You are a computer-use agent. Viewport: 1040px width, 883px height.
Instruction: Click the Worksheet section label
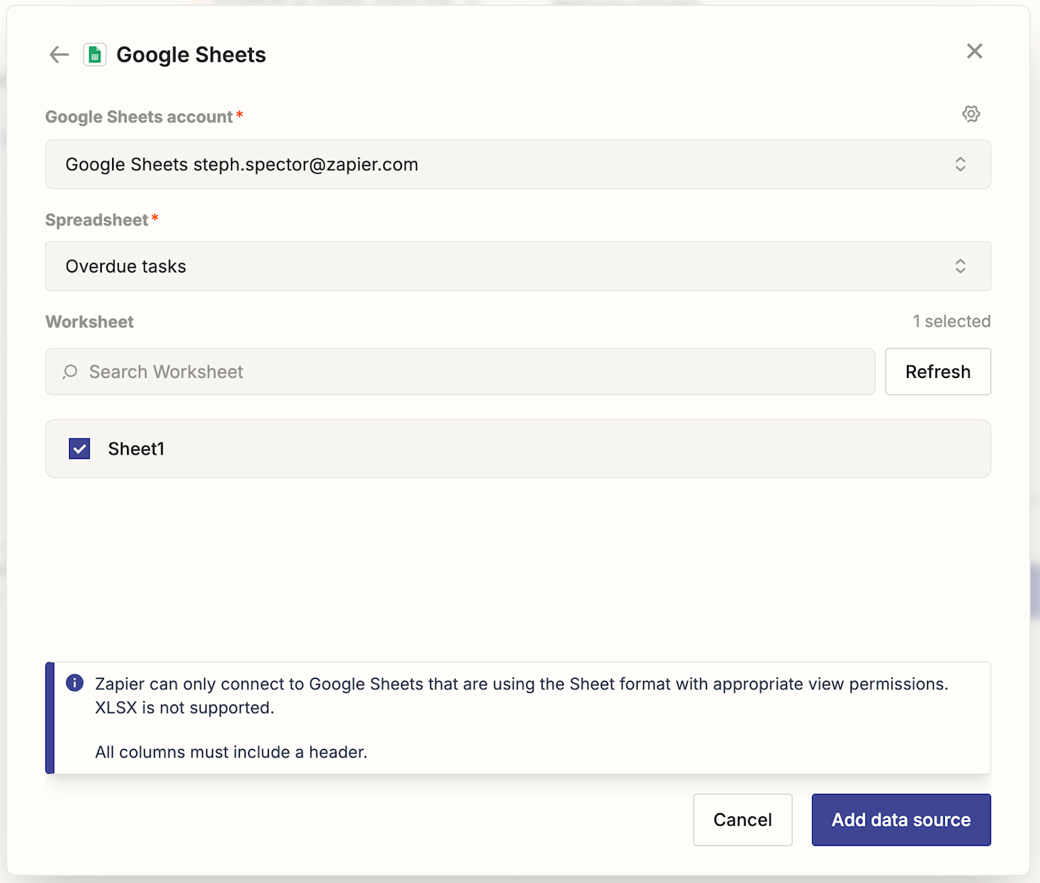pos(90,322)
